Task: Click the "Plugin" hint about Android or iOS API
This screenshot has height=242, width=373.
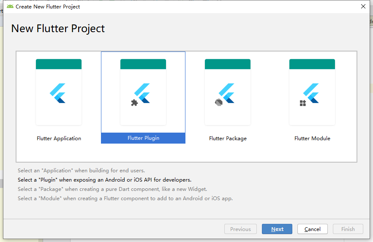Action: [104, 180]
